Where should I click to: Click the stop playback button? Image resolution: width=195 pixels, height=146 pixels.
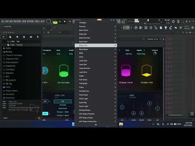(65, 21)
